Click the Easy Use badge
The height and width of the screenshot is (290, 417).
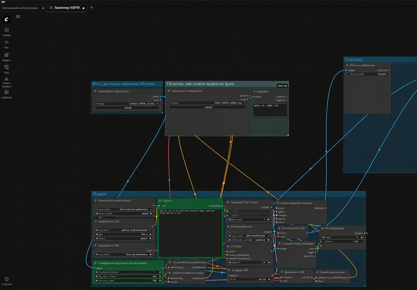pyautogui.click(x=282, y=86)
